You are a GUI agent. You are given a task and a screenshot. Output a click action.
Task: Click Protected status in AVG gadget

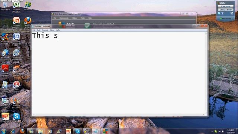[226, 18]
